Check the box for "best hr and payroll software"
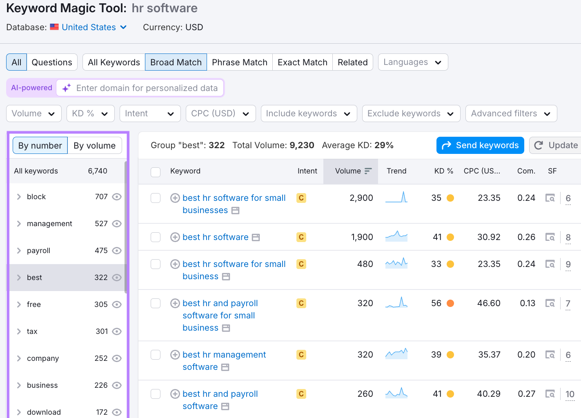 pyautogui.click(x=156, y=394)
